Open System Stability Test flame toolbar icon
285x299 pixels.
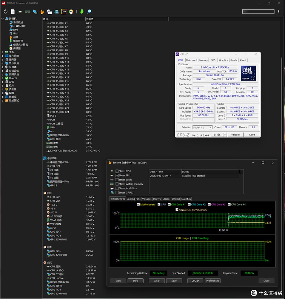coord(42,12)
